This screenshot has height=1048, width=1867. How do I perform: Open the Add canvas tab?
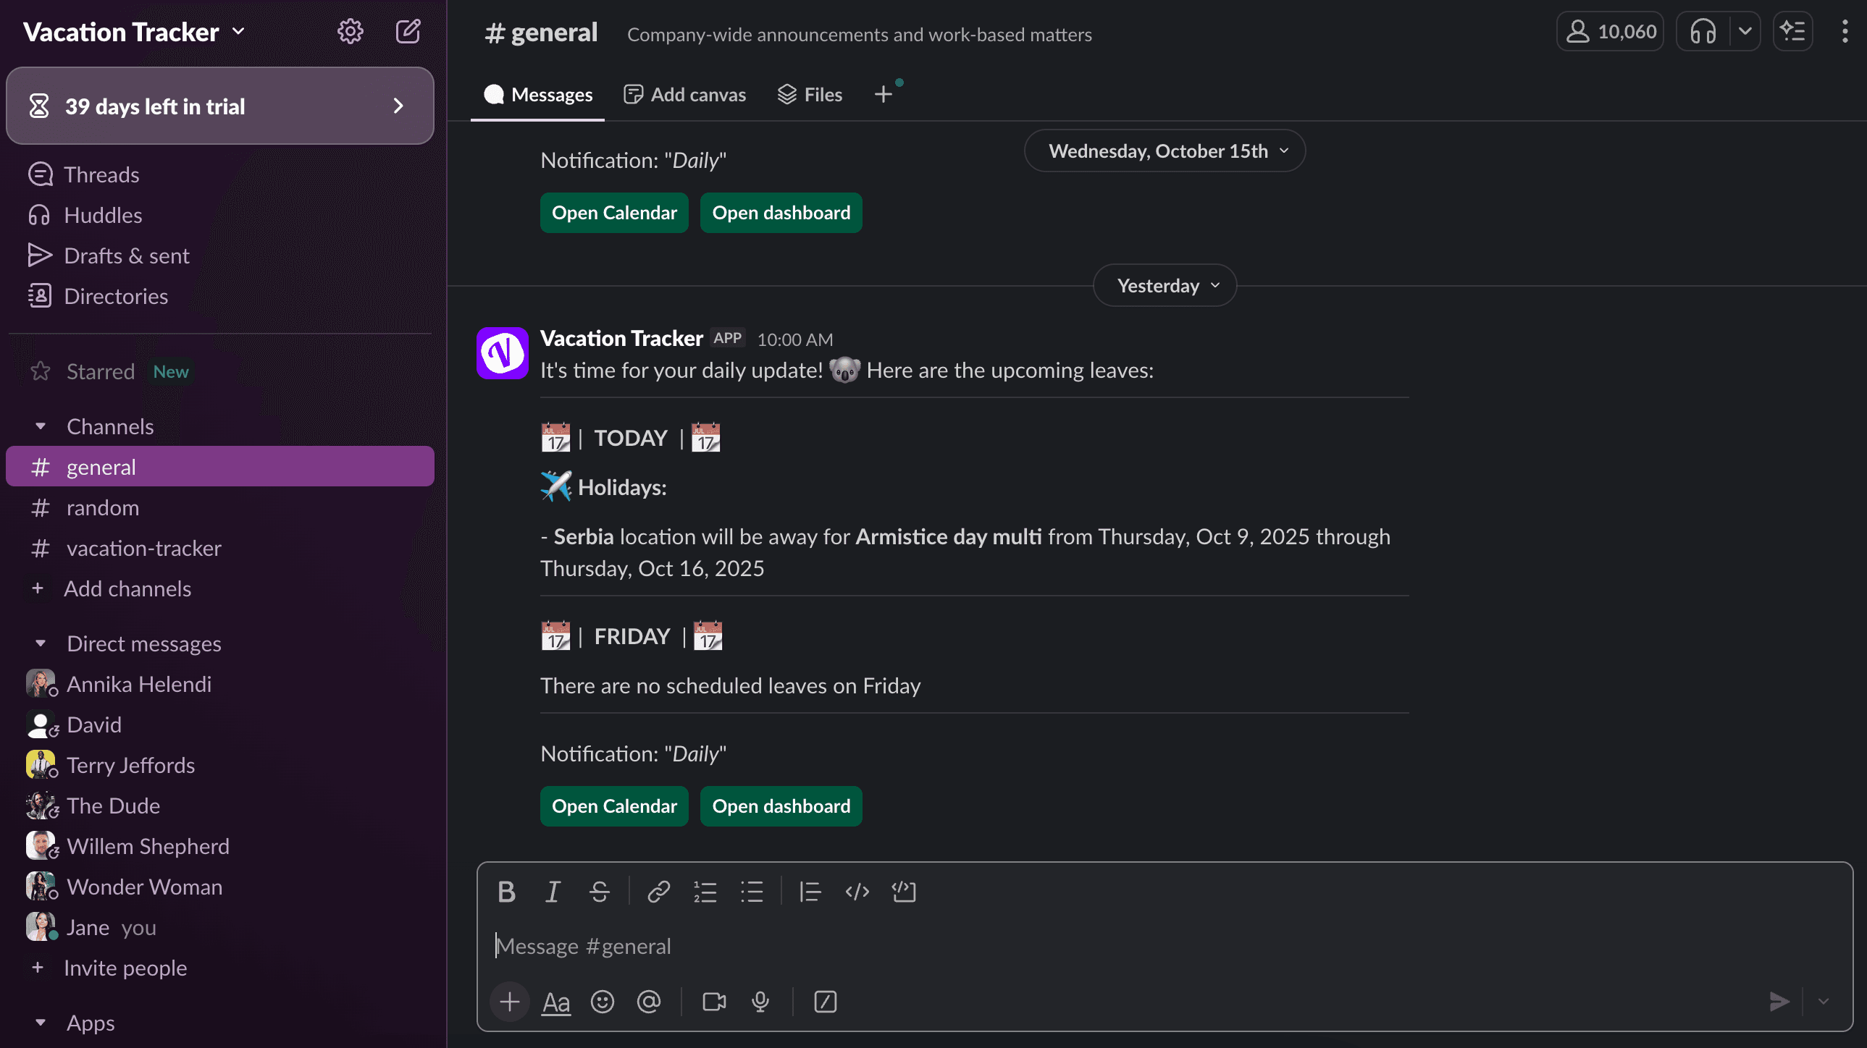pos(685,94)
